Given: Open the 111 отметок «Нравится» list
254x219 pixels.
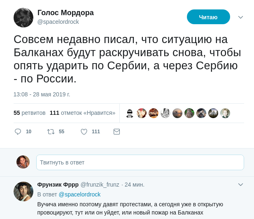Looking at the screenshot, I should click(82, 113).
